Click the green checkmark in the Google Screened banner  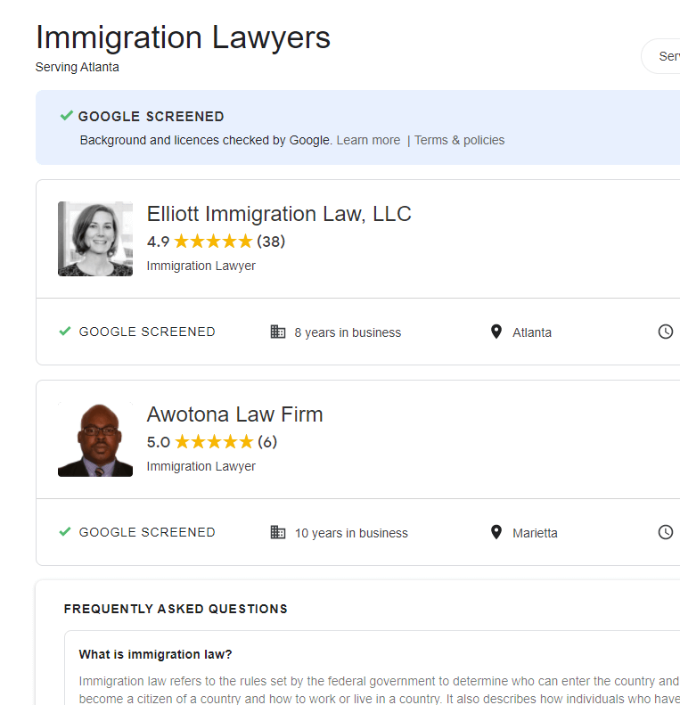[x=66, y=116]
